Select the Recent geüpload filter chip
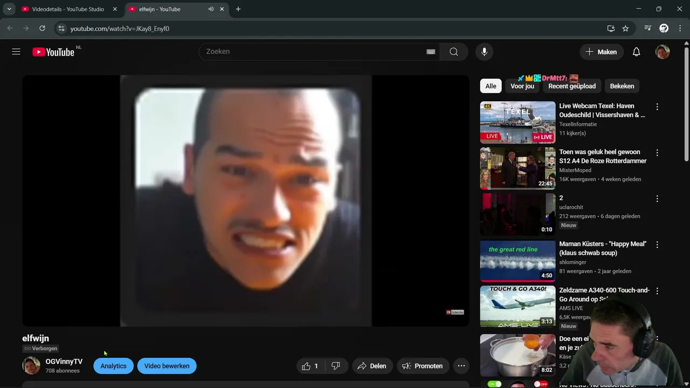 572,86
